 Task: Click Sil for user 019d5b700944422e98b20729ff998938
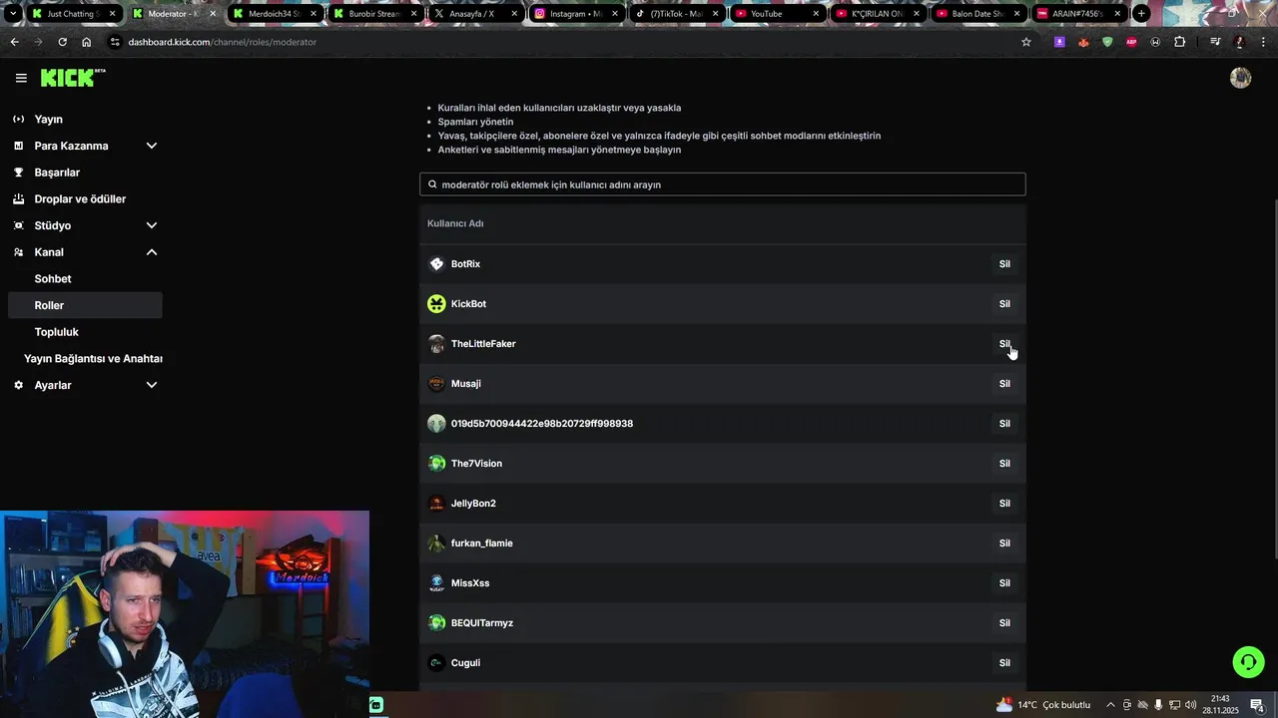pyautogui.click(x=1004, y=424)
